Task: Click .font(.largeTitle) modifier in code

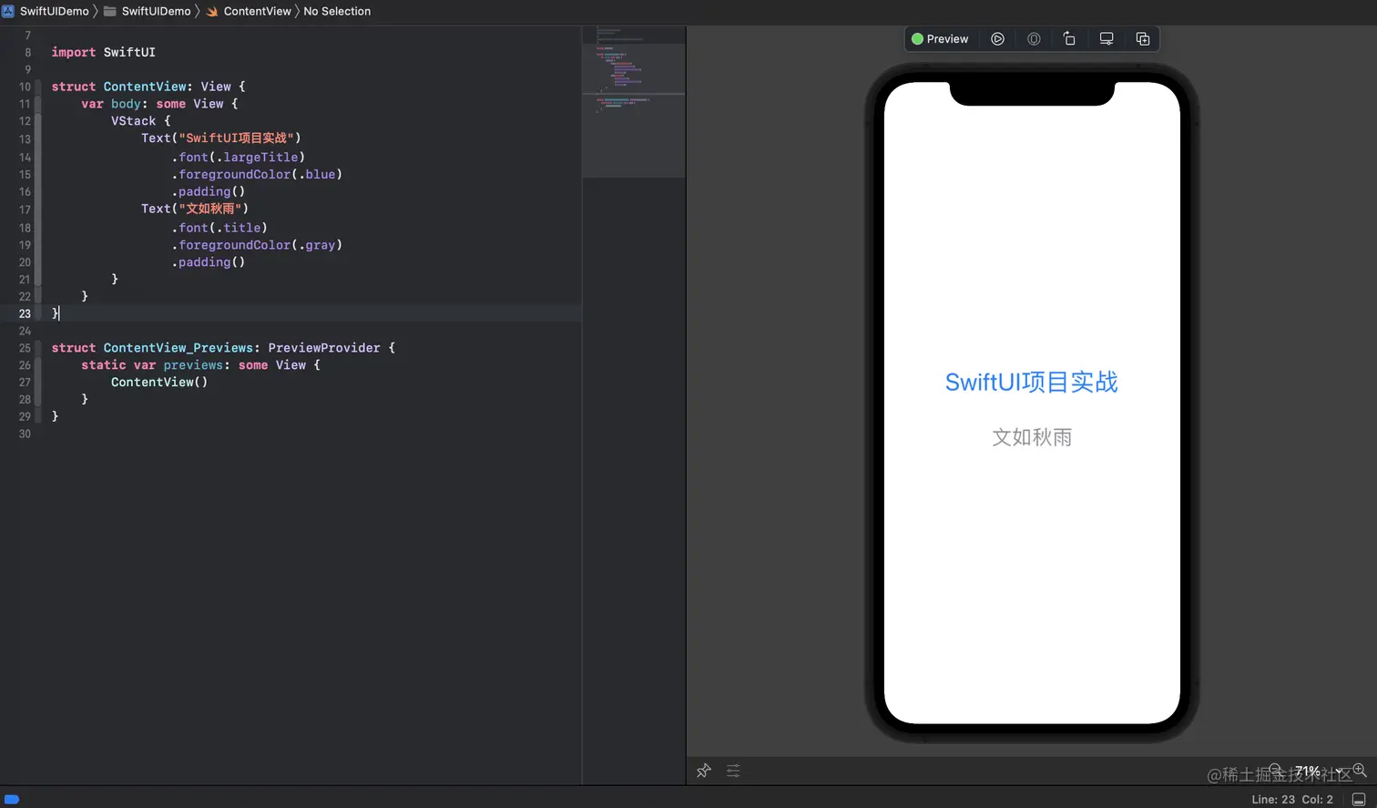Action: click(x=239, y=157)
